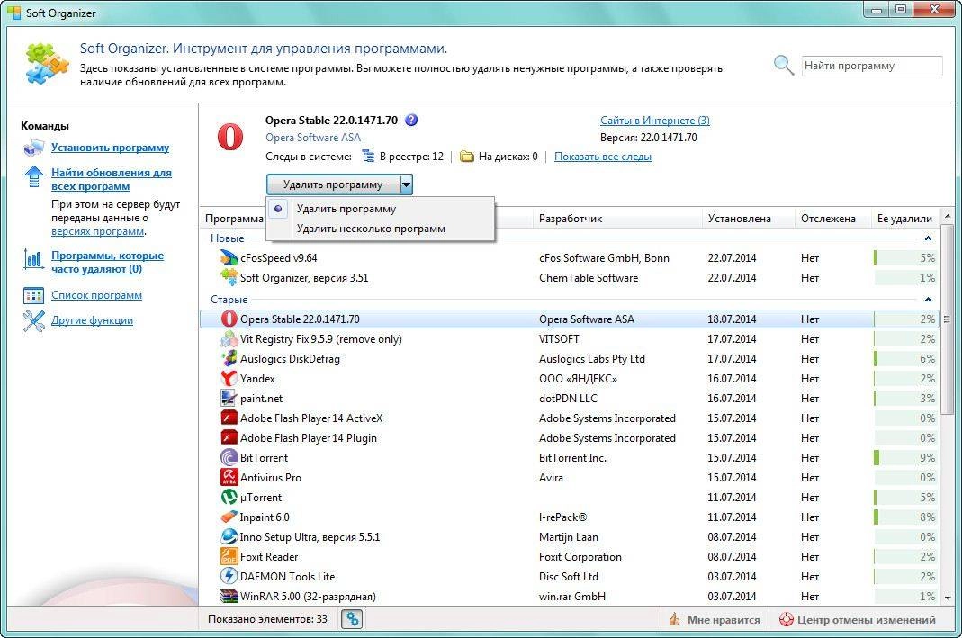This screenshot has height=638, width=962.
Task: Collapse the 'Новые' group
Action: coord(928,238)
